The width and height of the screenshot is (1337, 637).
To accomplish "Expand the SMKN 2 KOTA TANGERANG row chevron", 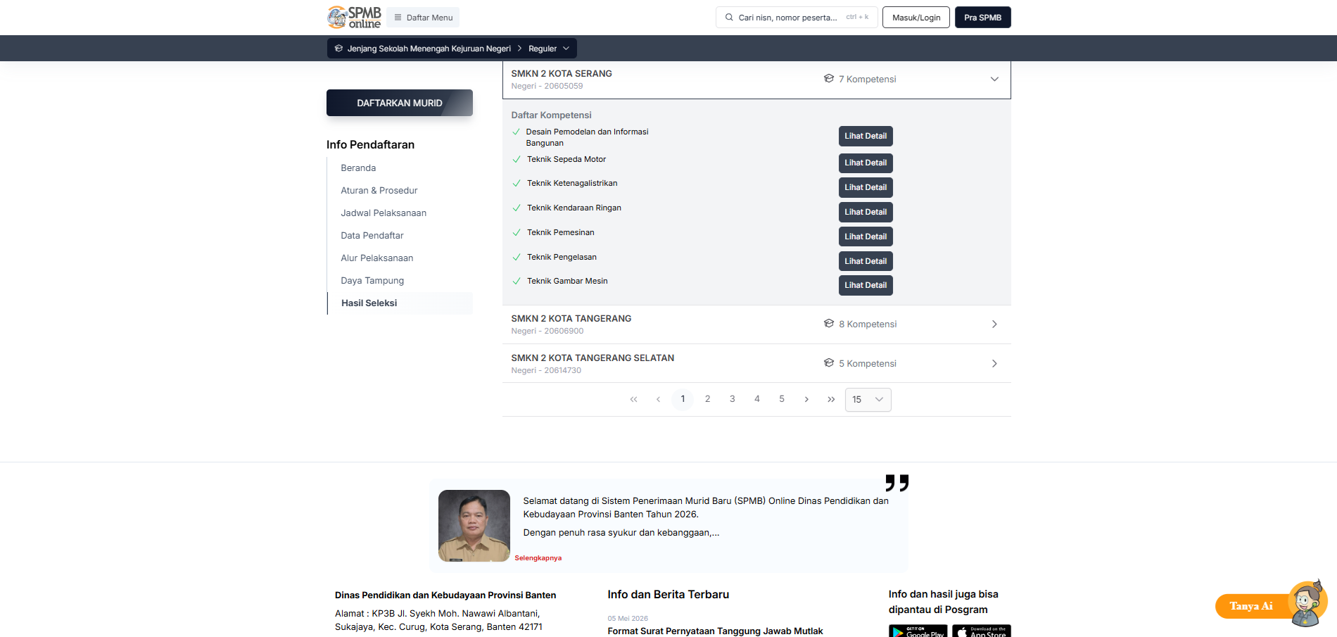I will 994,324.
